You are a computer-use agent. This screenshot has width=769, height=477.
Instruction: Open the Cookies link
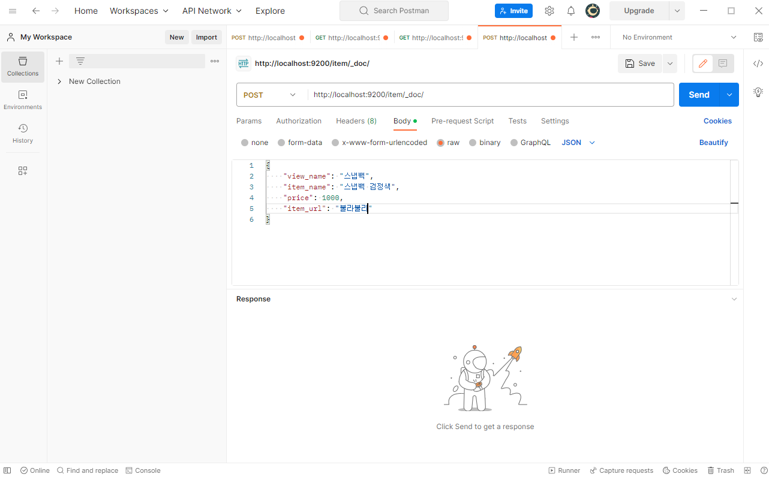[x=717, y=121]
